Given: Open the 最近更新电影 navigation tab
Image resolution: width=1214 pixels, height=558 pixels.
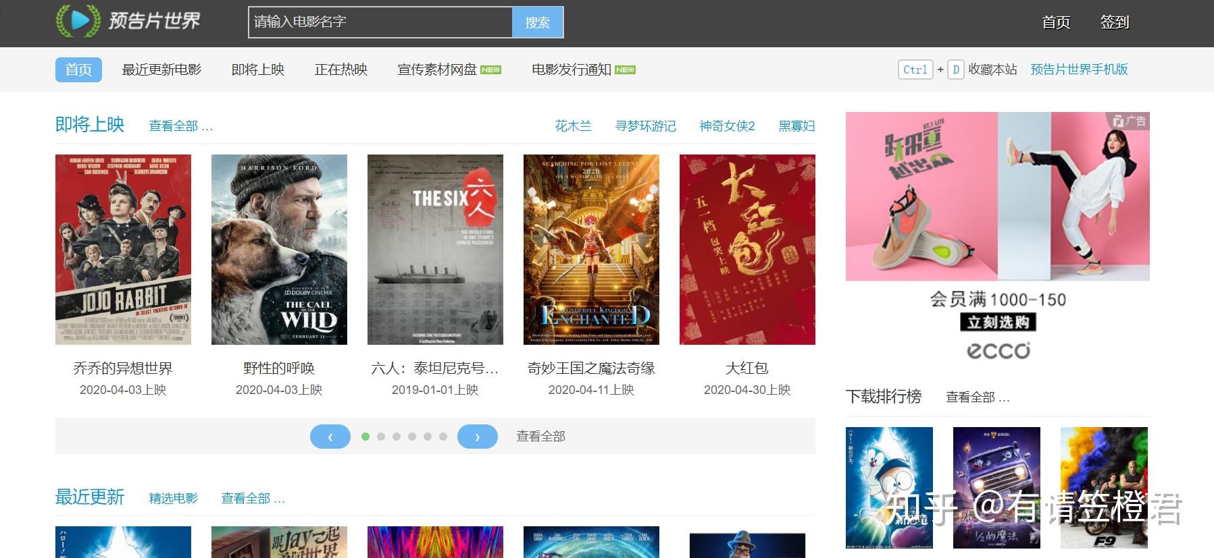Looking at the screenshot, I should [x=161, y=69].
